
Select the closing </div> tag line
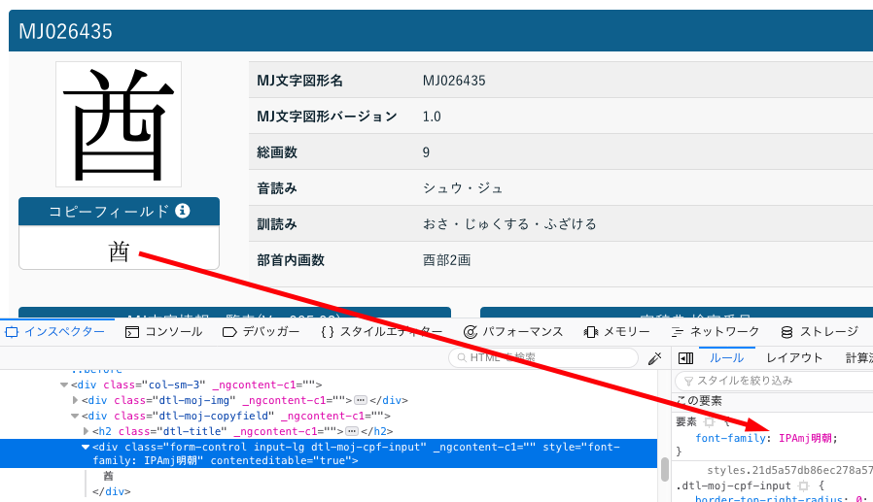[112, 491]
